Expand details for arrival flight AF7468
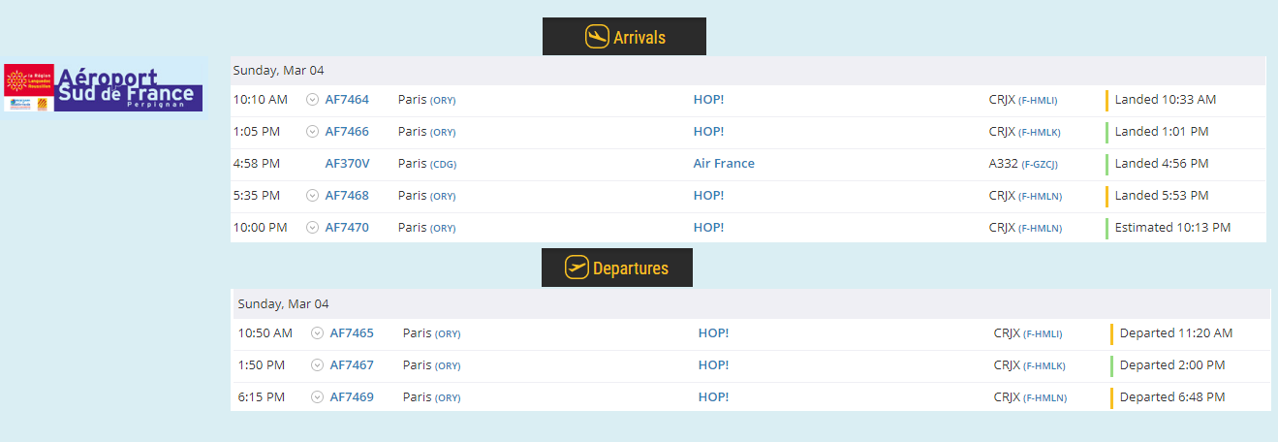 tap(312, 196)
